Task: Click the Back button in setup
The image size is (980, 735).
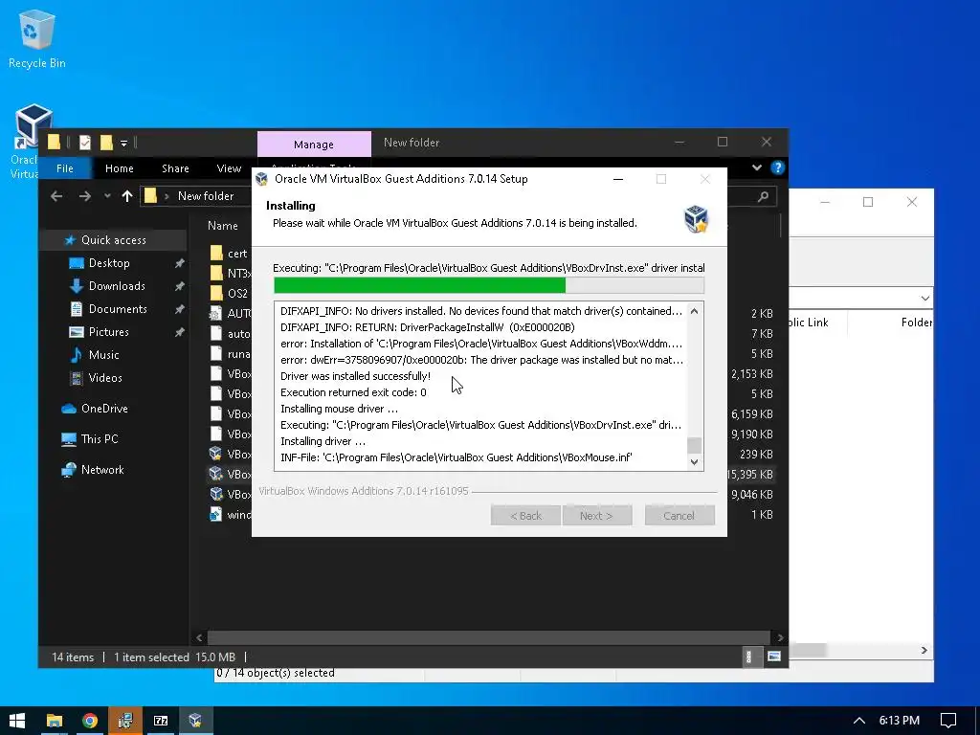Action: [x=525, y=516]
